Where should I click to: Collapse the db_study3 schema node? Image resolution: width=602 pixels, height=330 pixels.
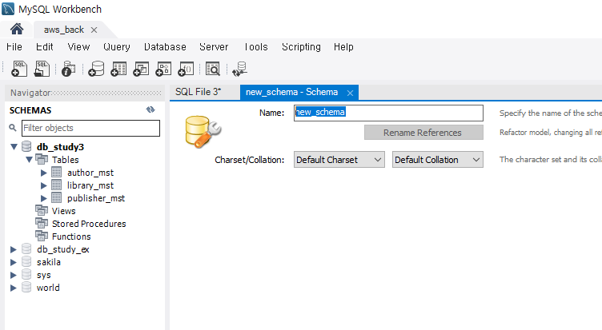(x=14, y=146)
